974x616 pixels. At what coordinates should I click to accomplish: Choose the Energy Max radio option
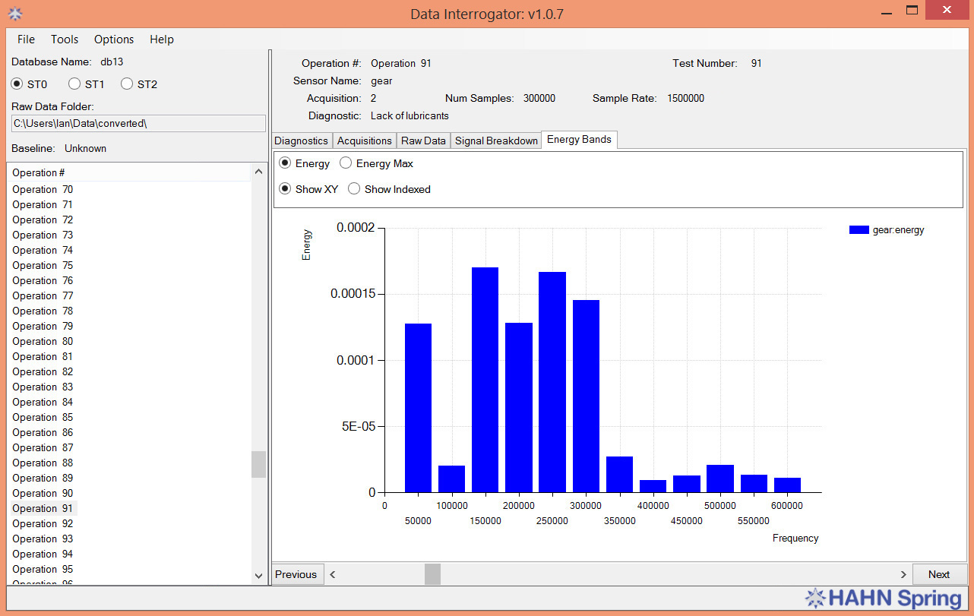(346, 163)
